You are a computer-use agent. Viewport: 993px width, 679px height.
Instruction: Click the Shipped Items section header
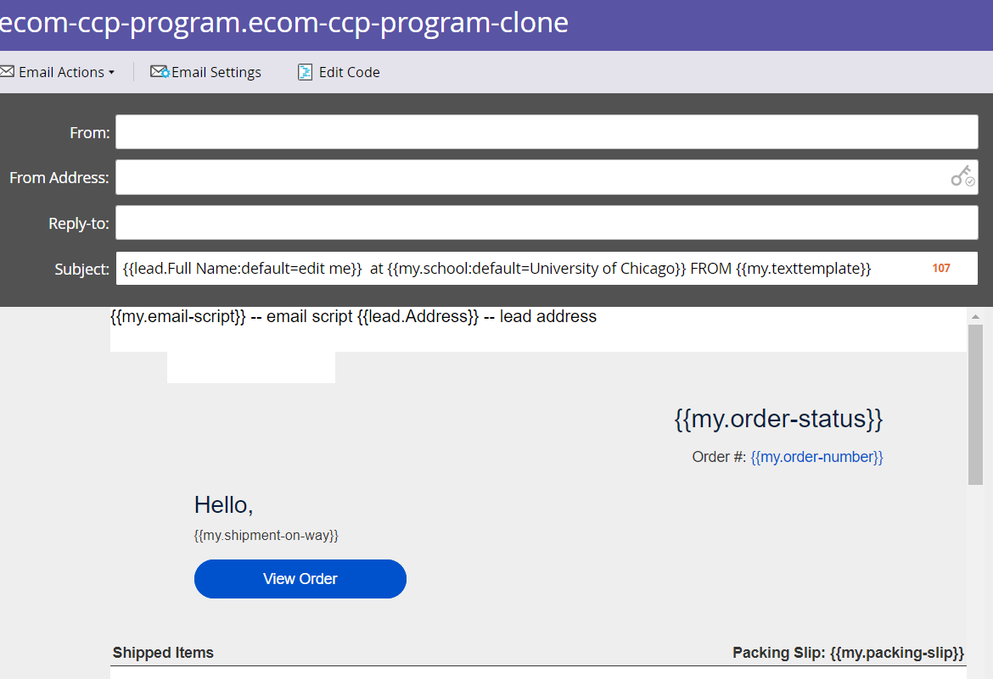[x=163, y=653]
